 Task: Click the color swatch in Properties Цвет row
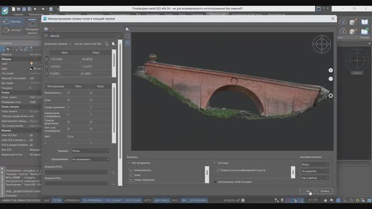coord(31,69)
